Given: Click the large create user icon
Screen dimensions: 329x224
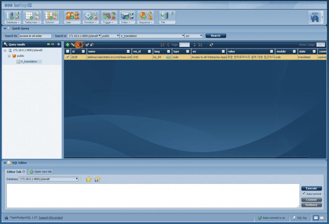Looking at the screenshot, I should [70, 16].
